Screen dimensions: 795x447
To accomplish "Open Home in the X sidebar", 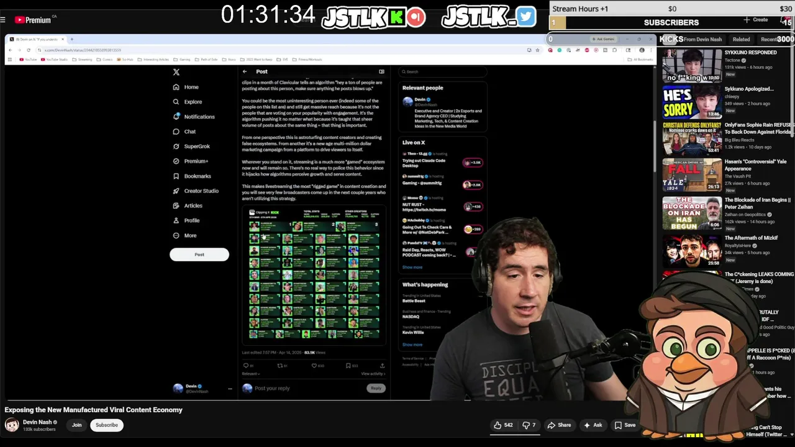I will 186,87.
